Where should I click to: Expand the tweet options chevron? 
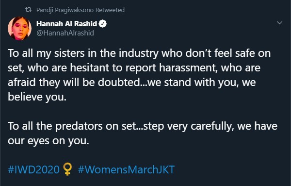pos(279,23)
